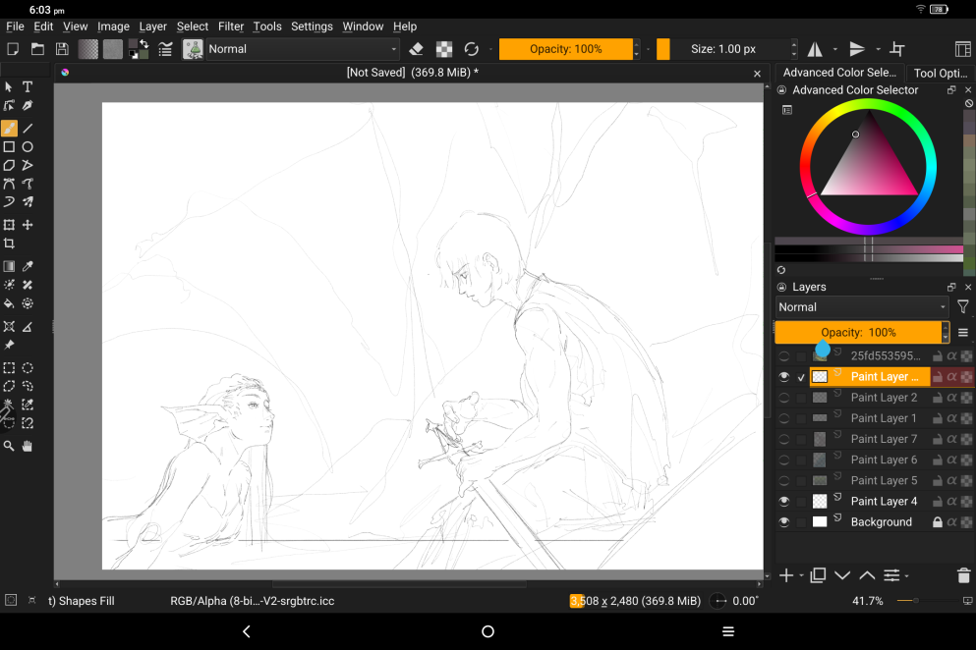Screen dimensions: 976x650
Task: Click the brush Opacity slider
Action: pyautogui.click(x=565, y=49)
